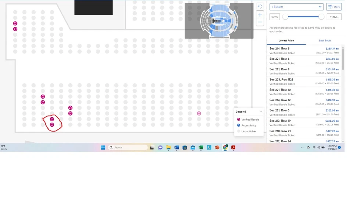Open Microsoft Store from the taskbar
Viewport: 353px width, 198px height.
pyautogui.click(x=185, y=147)
